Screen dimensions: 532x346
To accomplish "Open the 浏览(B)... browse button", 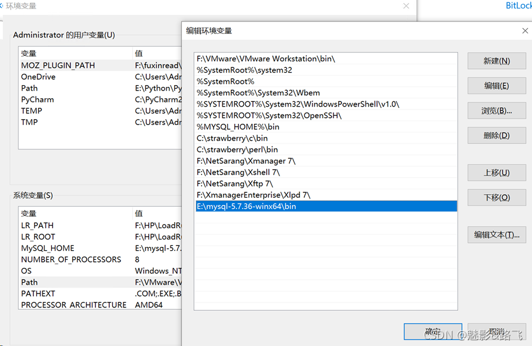I will tap(496, 111).
